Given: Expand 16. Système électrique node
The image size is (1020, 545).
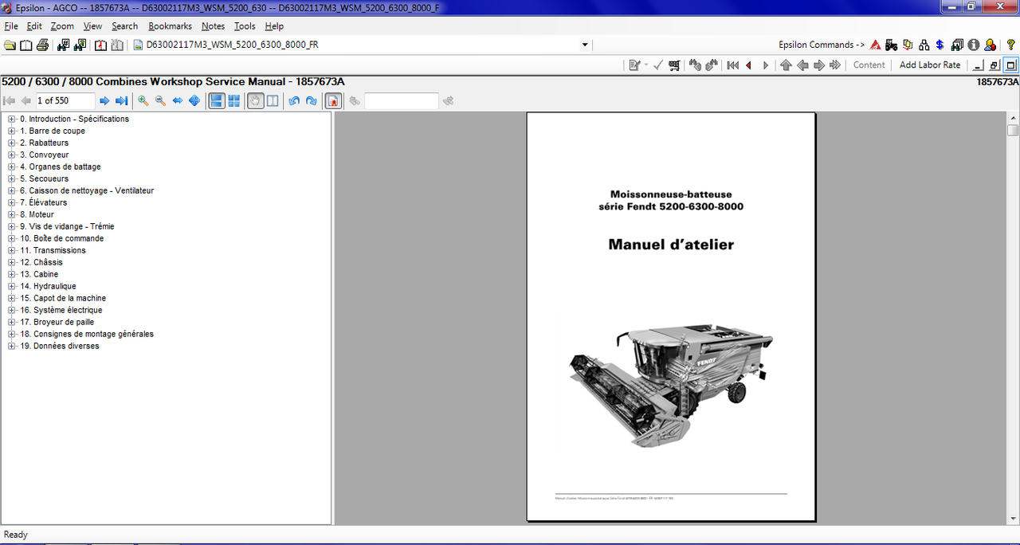Looking at the screenshot, I should 12,311.
